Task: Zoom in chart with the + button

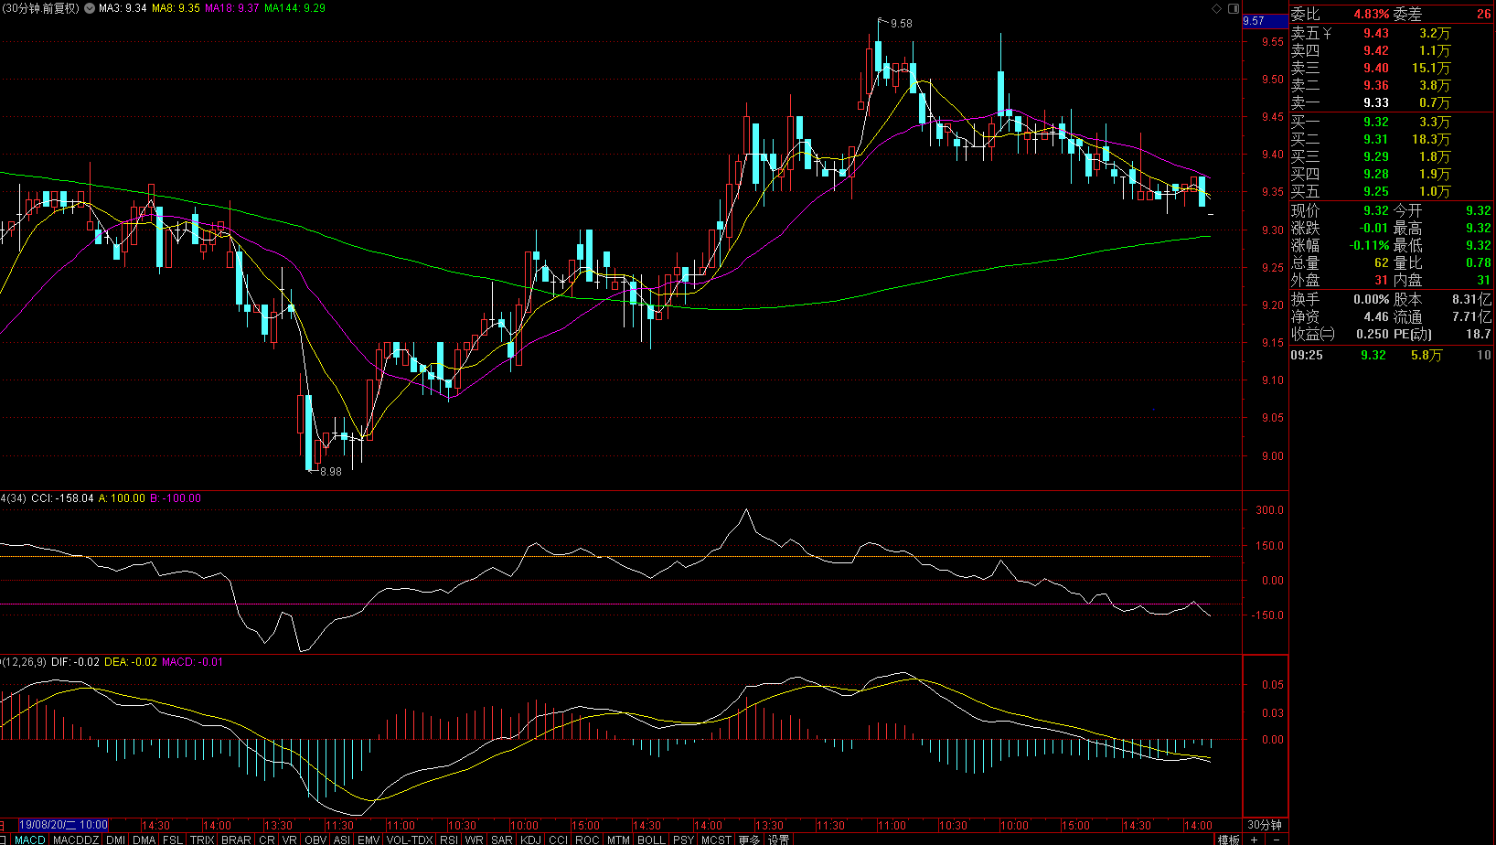Action: 1254,840
